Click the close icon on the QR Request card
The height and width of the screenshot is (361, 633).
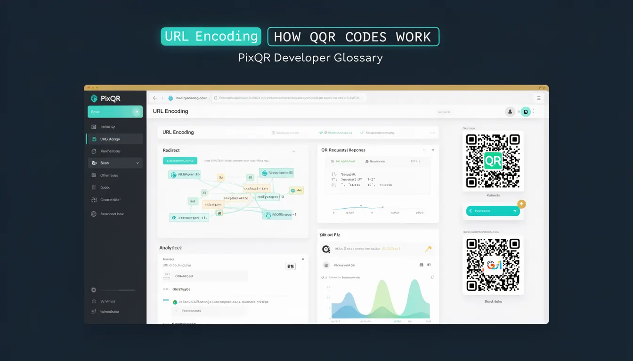tap(432, 150)
